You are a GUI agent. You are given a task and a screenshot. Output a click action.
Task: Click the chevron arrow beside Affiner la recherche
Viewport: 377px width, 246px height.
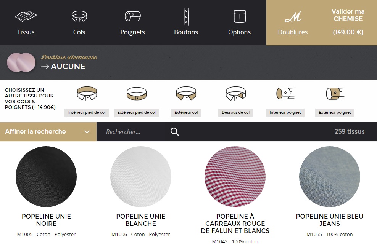(x=87, y=132)
